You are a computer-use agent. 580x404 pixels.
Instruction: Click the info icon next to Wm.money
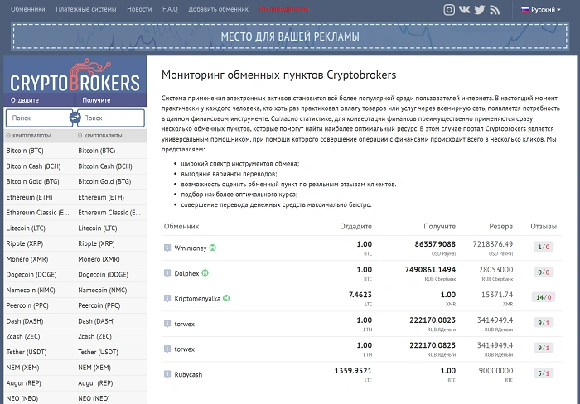(167, 248)
